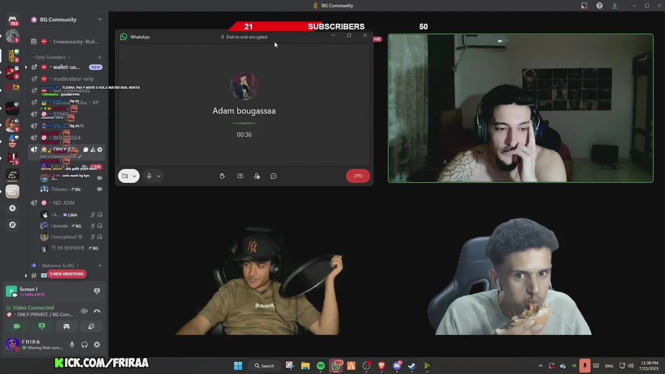Jump to 3 NEW MENTIONS

click(x=66, y=274)
